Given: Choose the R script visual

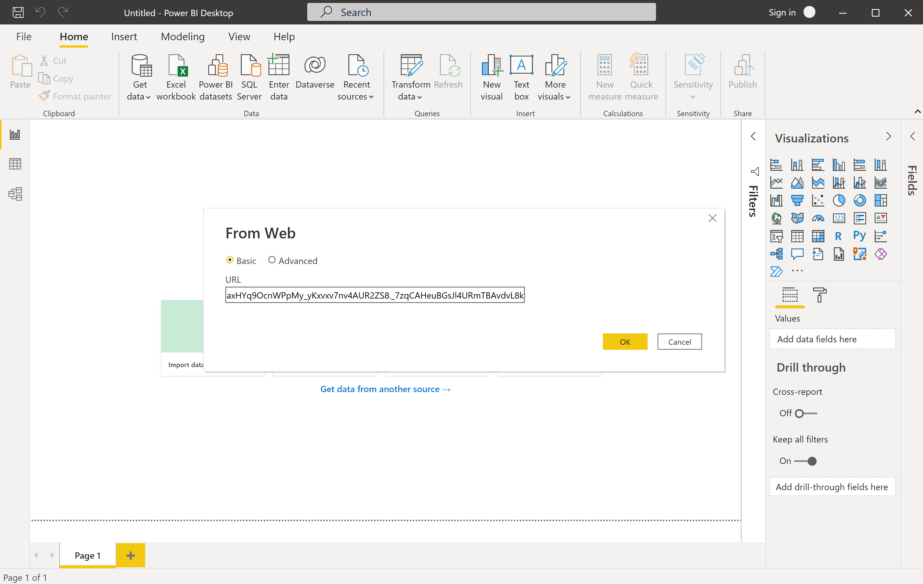Looking at the screenshot, I should click(839, 236).
